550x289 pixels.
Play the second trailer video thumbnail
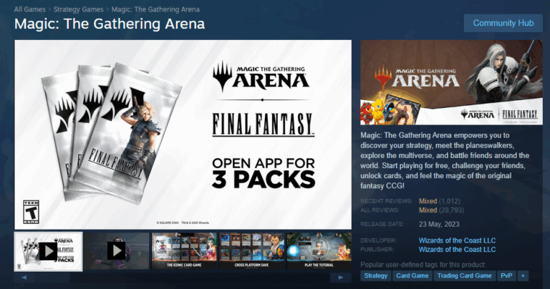tap(116, 251)
